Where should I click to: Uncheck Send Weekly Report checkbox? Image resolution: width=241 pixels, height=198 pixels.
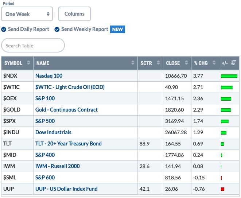(57, 29)
